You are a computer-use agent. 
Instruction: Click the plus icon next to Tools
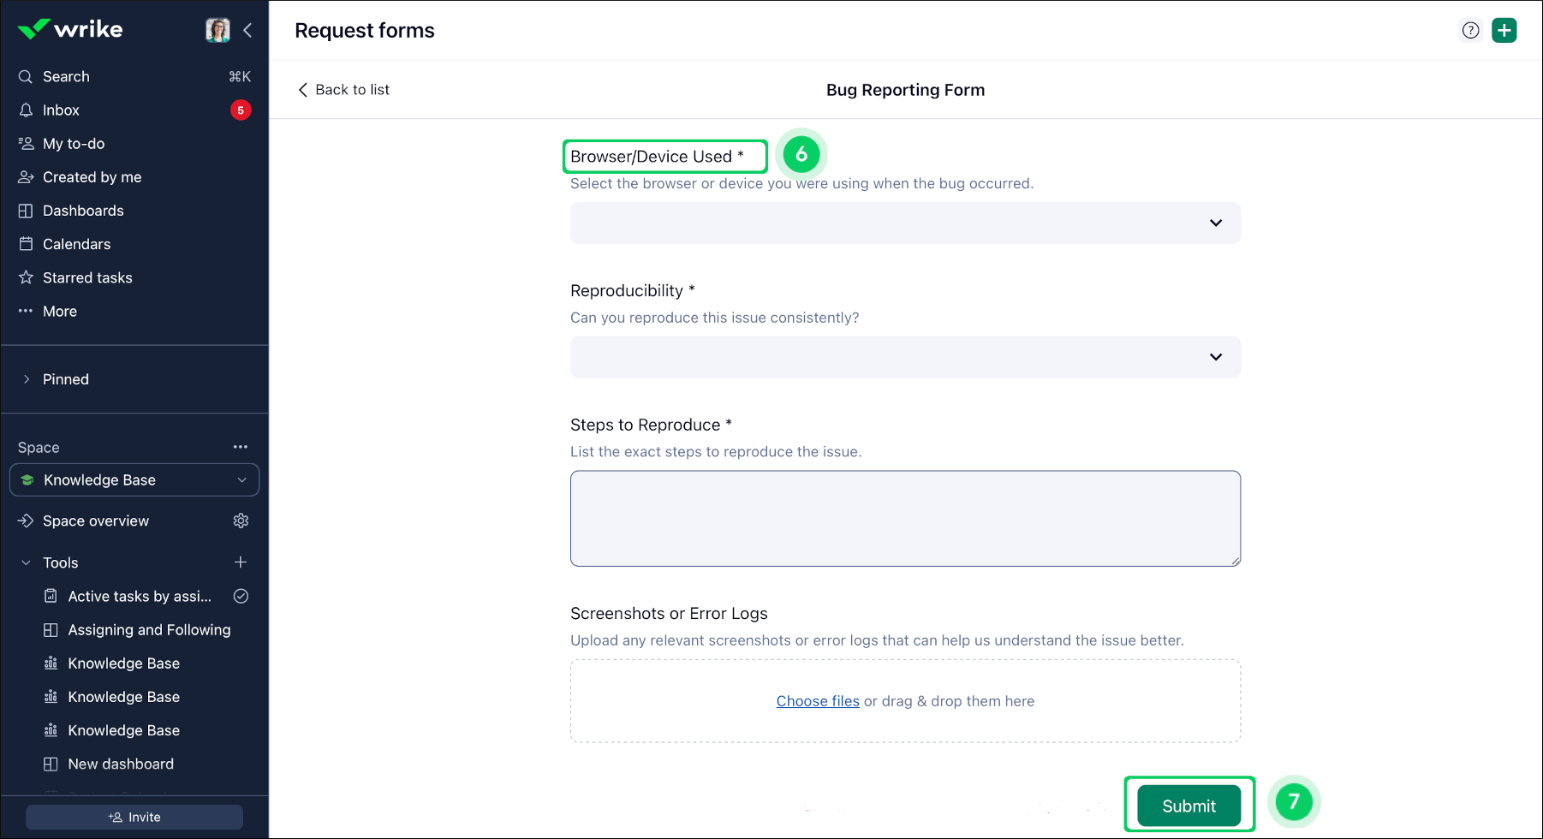click(x=241, y=562)
